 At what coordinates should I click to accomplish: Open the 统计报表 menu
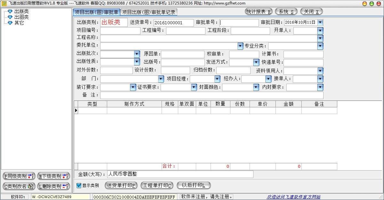[259, 12]
